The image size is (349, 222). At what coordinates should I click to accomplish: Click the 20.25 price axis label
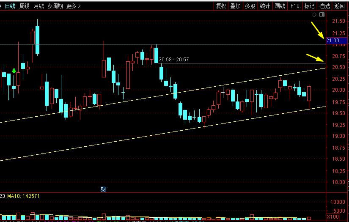[x=338, y=79]
